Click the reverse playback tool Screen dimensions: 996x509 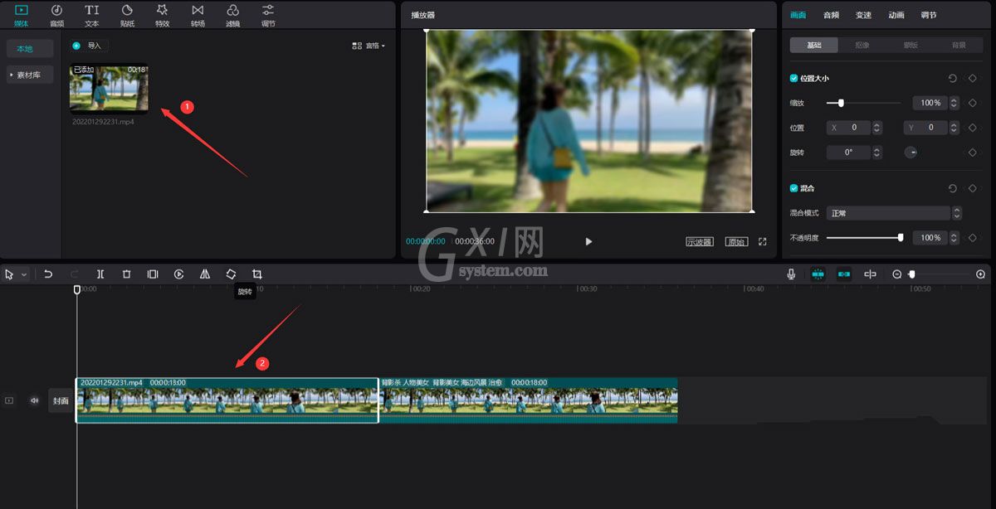coord(178,274)
